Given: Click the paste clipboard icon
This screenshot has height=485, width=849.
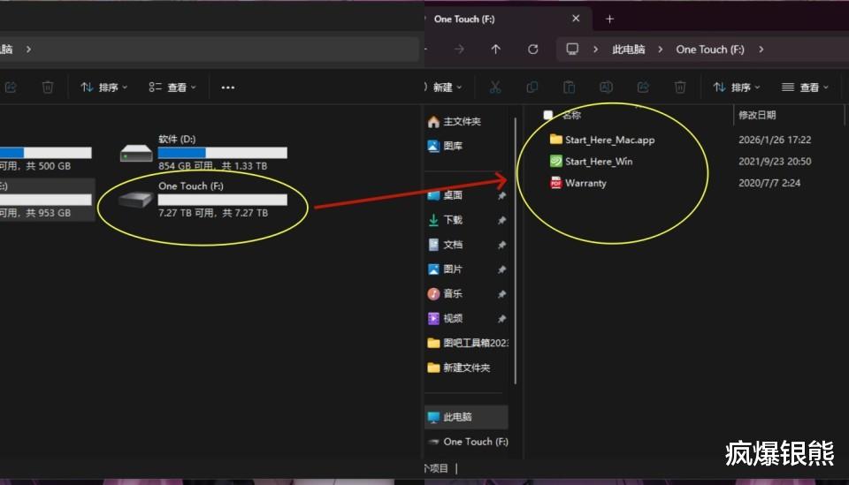Looking at the screenshot, I should (569, 87).
